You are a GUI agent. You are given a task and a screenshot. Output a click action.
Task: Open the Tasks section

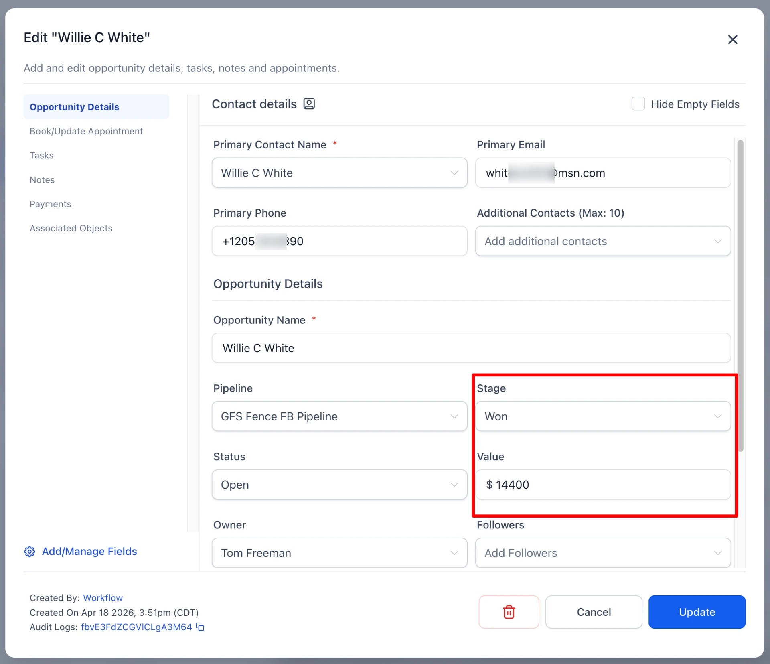41,156
